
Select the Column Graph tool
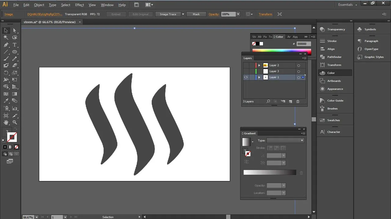coord(15,108)
